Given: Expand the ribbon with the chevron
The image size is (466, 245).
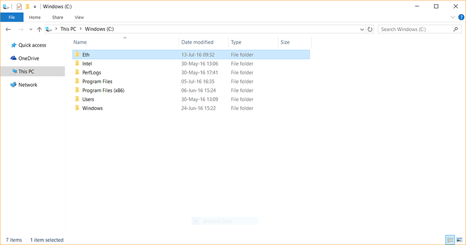Looking at the screenshot, I should 453,17.
